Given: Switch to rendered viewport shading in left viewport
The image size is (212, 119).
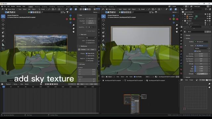Looking at the screenshot, I should coord(90,9).
